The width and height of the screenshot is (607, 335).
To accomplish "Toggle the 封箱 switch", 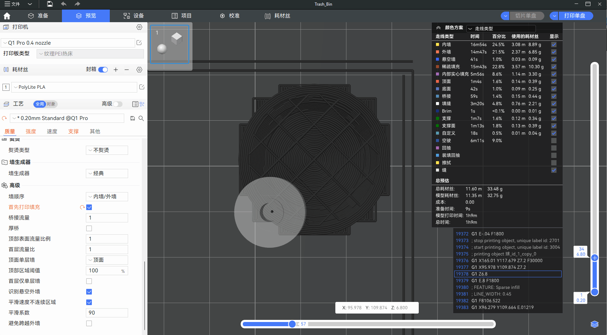I will [103, 70].
